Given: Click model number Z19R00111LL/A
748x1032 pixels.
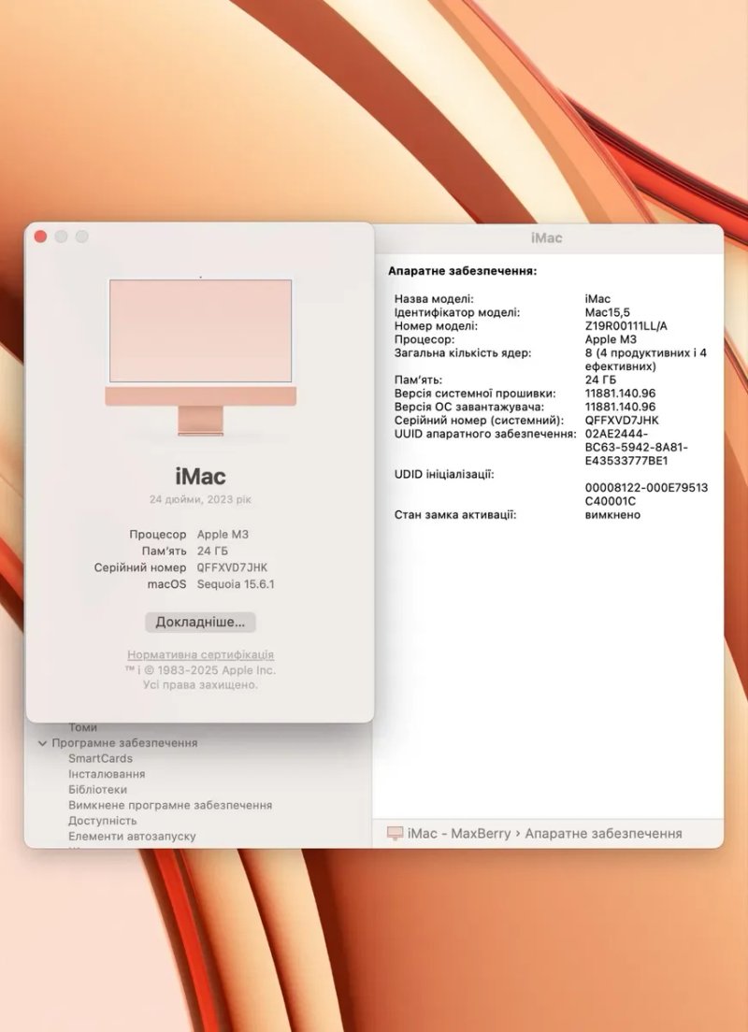Looking at the screenshot, I should (x=626, y=326).
